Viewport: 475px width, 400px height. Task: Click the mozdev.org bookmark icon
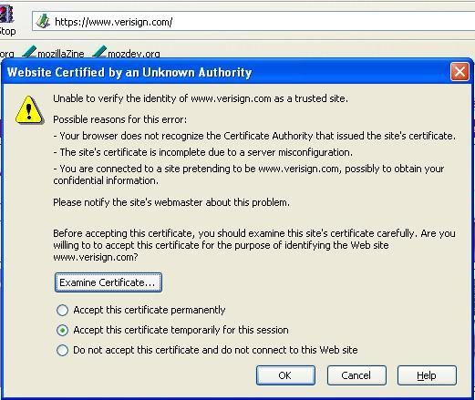[99, 52]
